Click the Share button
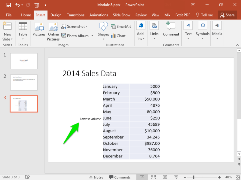Image resolution: width=241 pixels, height=180 pixels. coord(227,15)
